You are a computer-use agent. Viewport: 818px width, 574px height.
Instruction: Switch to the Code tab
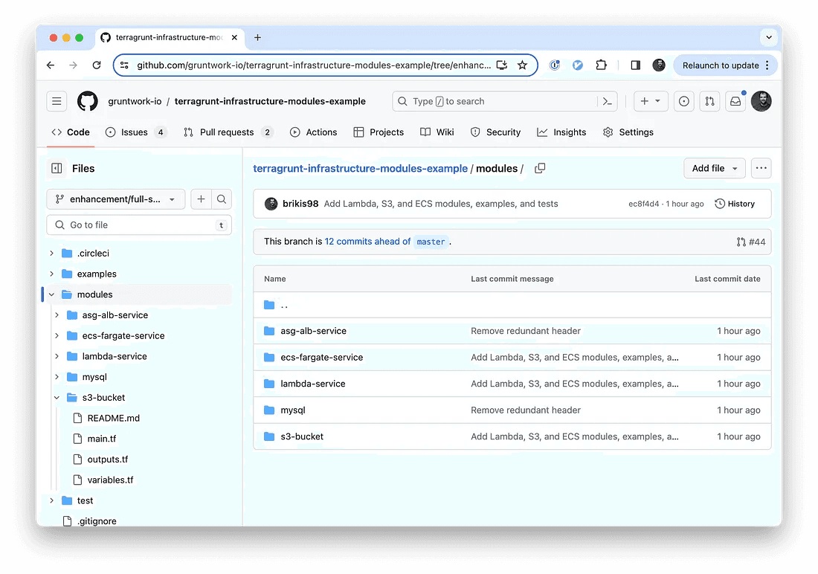71,132
